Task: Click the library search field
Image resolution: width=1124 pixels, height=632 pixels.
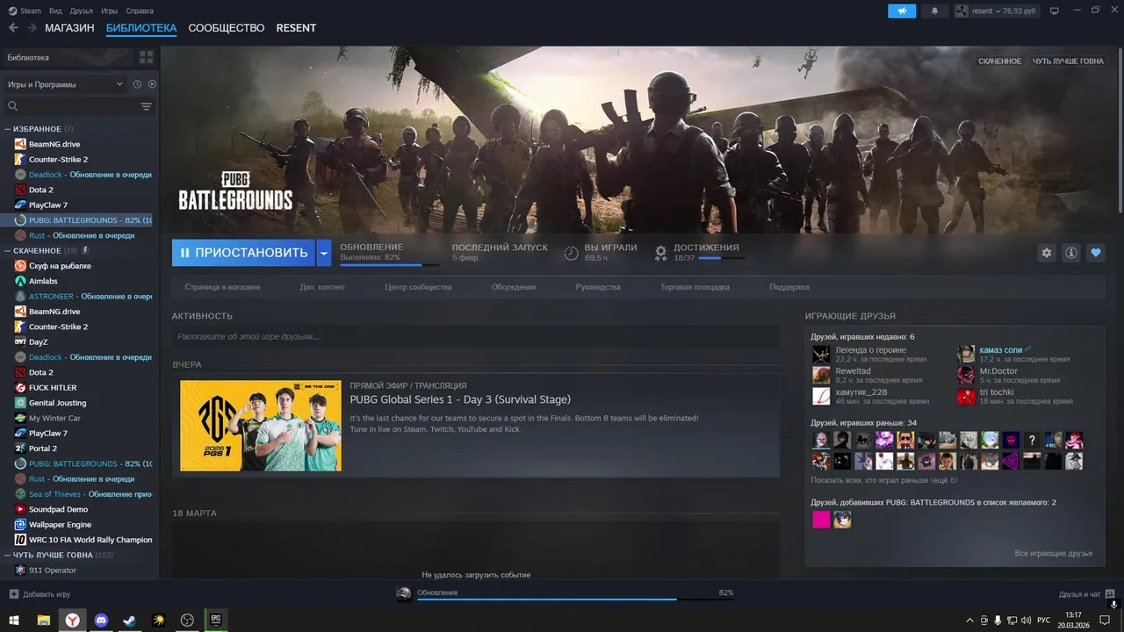Action: [x=79, y=106]
